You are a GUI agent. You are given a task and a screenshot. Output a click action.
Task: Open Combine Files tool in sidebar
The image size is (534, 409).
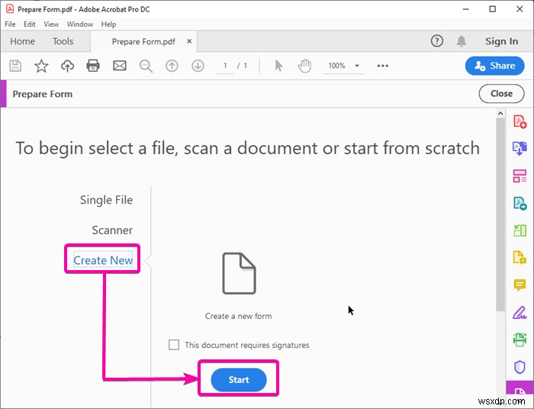tap(520, 149)
